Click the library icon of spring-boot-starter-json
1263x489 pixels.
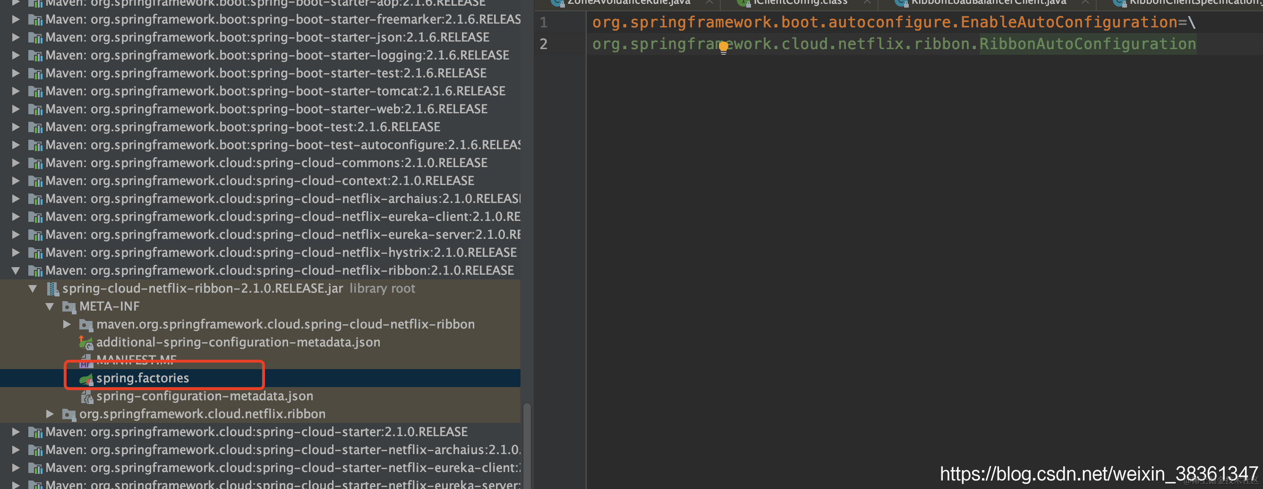35,38
